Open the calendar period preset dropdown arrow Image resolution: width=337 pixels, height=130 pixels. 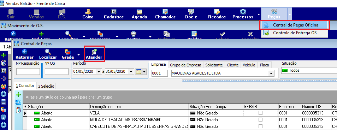144,72
